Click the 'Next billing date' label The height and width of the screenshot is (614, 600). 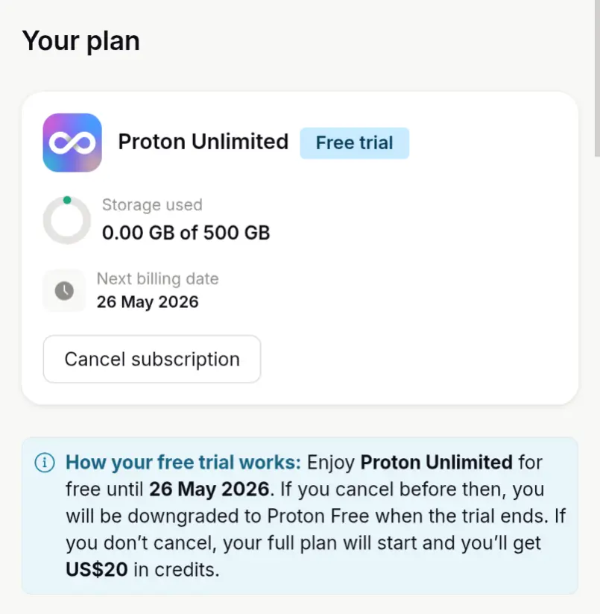(x=157, y=279)
